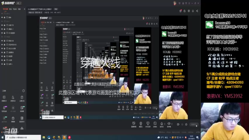The width and height of the screenshot is (249, 140).
Task: Unlock the 穿越火线 source
Action: (x=4, y=41)
